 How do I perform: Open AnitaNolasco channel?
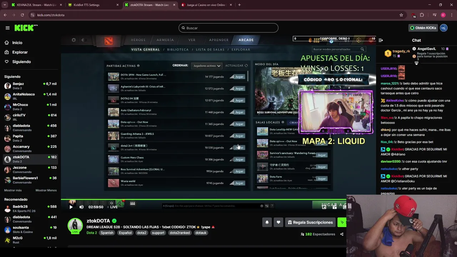tap(30, 96)
